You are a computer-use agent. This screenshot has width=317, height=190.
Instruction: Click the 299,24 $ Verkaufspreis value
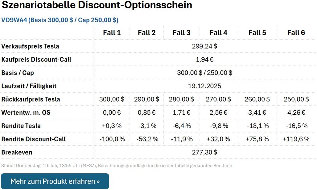tap(204, 46)
